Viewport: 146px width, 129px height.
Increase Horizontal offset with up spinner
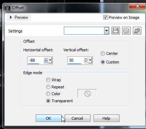click(x=46, y=59)
